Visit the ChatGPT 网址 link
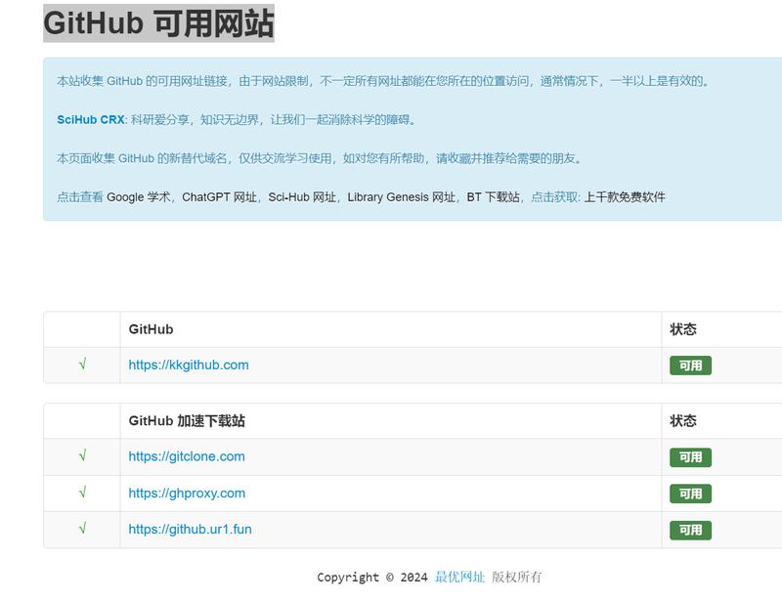The image size is (782, 602). (219, 197)
